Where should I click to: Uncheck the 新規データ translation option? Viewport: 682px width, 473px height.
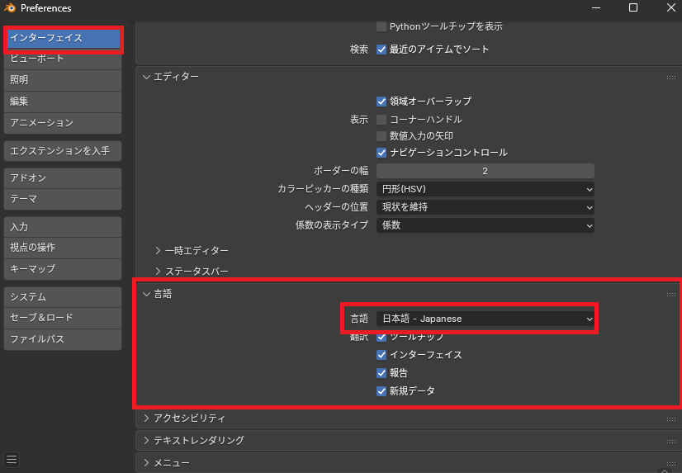point(381,391)
